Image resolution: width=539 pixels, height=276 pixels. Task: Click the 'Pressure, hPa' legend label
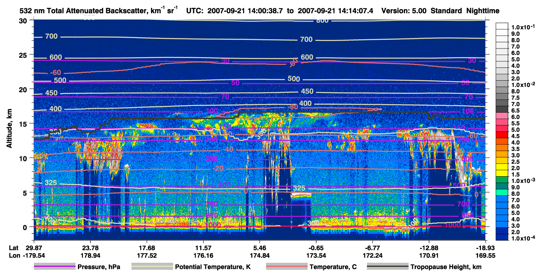(99, 267)
